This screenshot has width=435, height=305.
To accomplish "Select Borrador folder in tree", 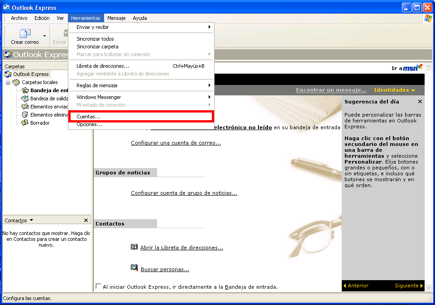I will point(40,123).
